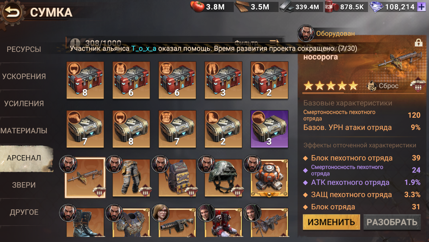
Task: Select the equipped backpack item
Action: click(x=177, y=178)
